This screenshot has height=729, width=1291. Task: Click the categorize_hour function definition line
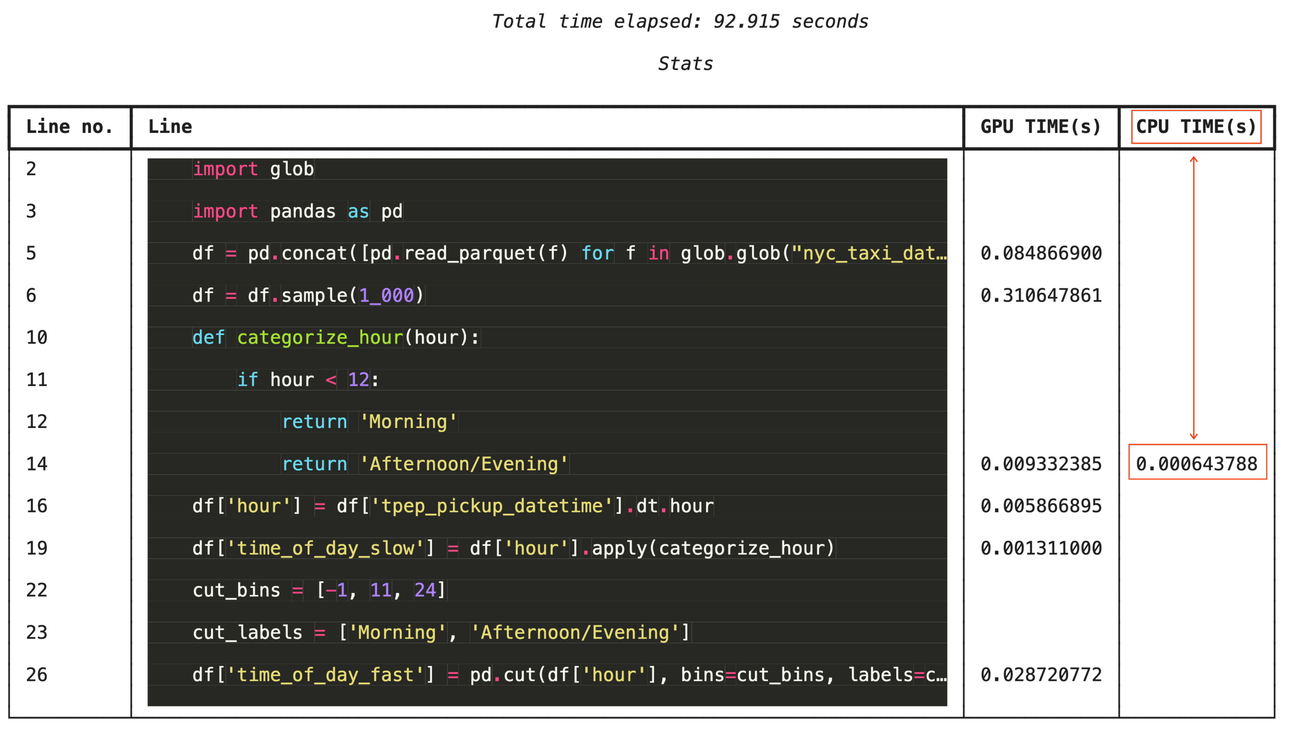[335, 337]
